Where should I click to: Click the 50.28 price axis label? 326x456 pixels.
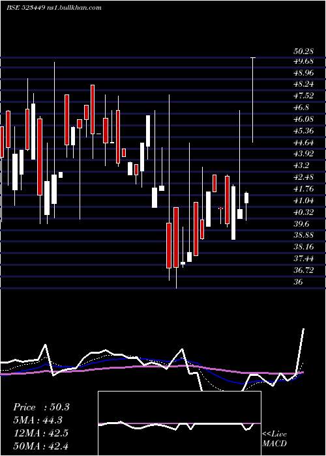(x=304, y=51)
